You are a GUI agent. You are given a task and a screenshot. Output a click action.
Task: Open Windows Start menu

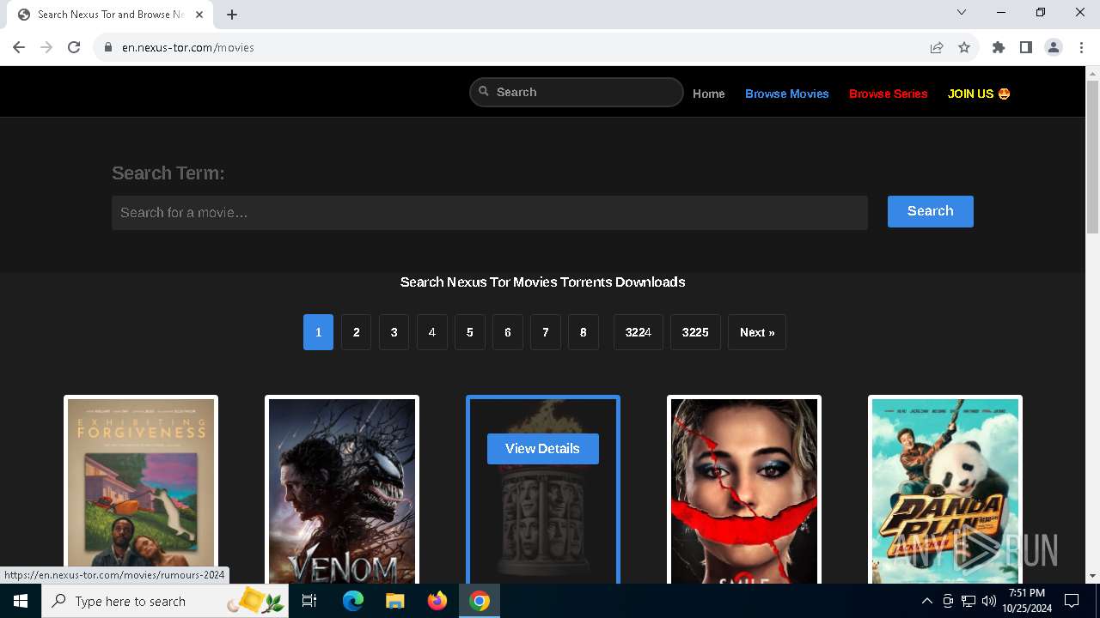tap(21, 601)
